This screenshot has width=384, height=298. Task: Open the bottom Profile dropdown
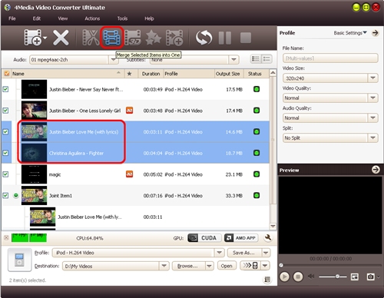[219, 253]
